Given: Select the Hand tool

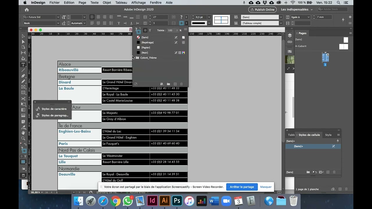Looking at the screenshot, I should (23, 133).
